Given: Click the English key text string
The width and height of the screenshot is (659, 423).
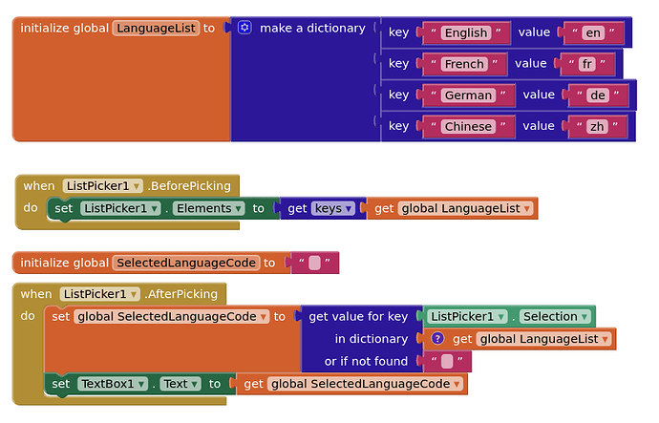Looking at the screenshot, I should (x=466, y=32).
